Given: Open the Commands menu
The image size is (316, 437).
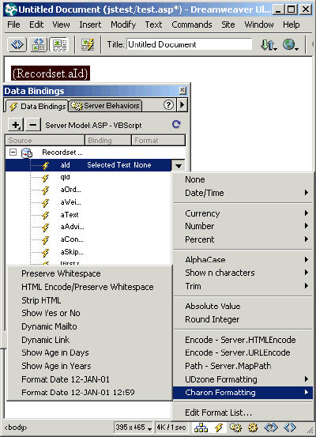Looking at the screenshot, I should tap(192, 24).
